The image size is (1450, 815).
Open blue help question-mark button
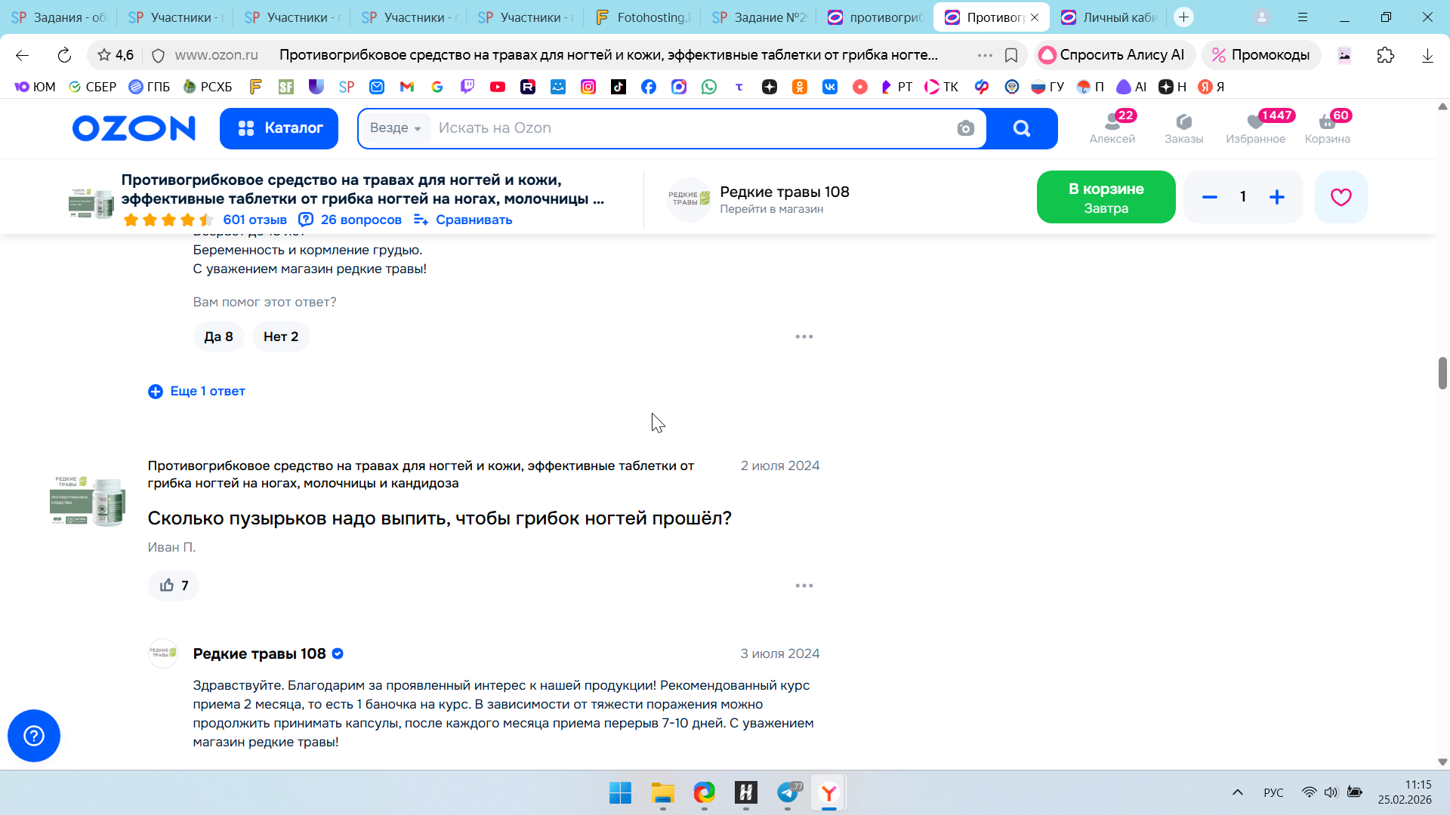tap(34, 736)
